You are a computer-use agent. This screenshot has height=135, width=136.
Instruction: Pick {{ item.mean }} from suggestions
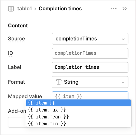(x=79, y=117)
